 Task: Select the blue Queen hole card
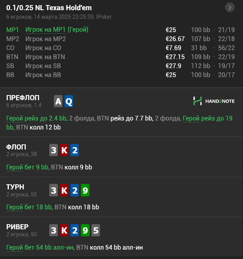pos(69,101)
